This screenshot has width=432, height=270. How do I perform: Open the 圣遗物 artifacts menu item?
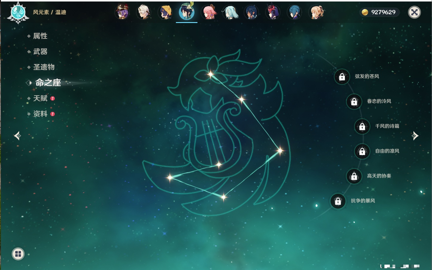tap(44, 67)
